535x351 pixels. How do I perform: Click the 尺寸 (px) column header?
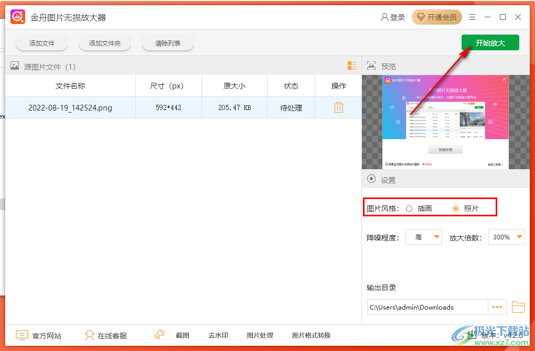[168, 86]
